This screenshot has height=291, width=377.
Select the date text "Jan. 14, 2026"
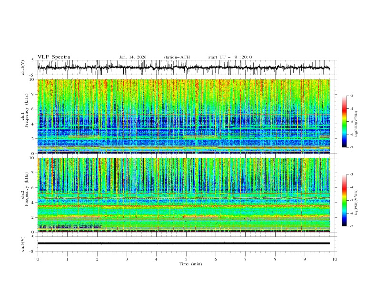tap(133, 57)
